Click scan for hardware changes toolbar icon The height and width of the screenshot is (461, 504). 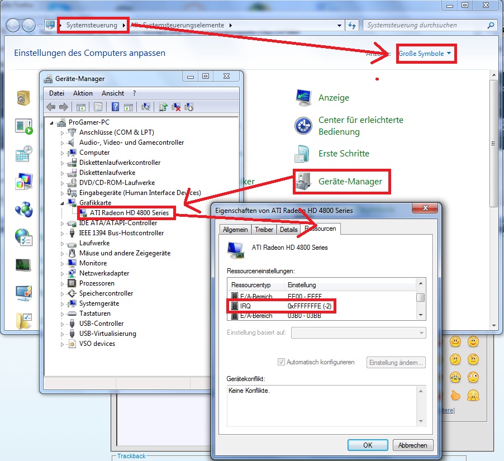[146, 107]
